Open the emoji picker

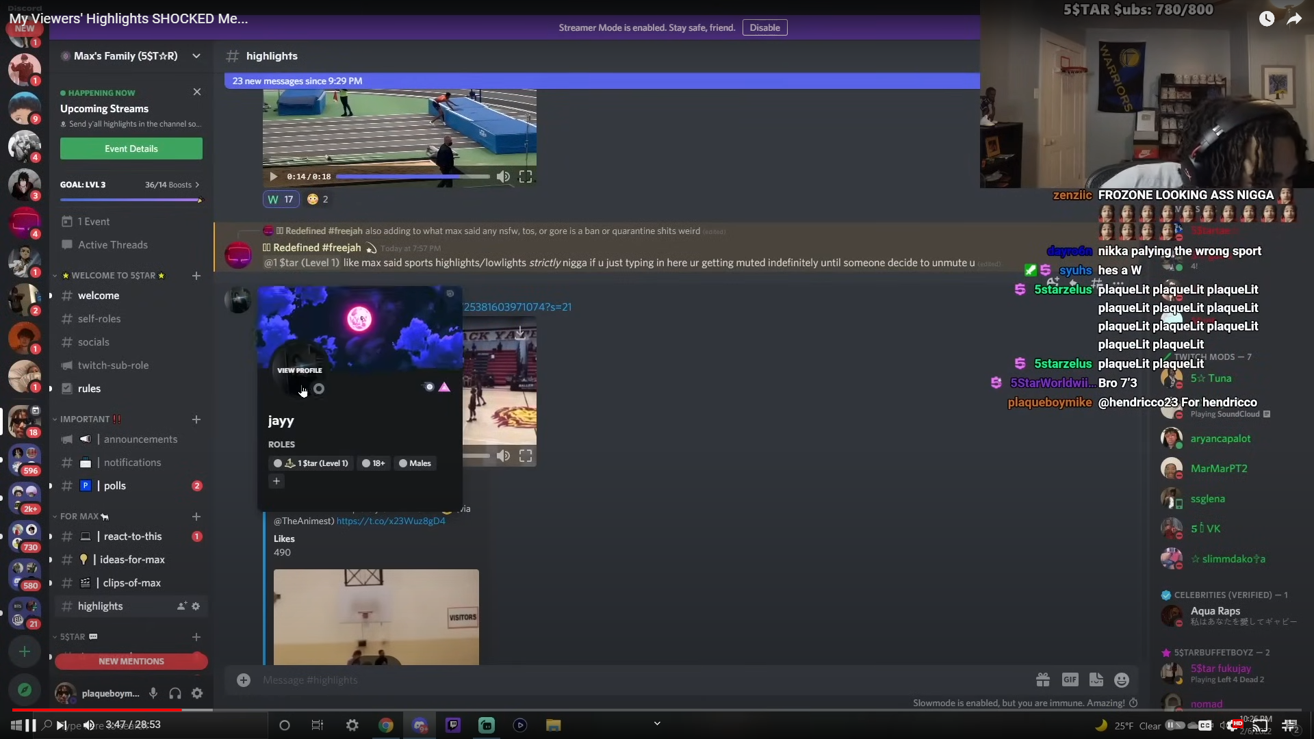point(1122,679)
